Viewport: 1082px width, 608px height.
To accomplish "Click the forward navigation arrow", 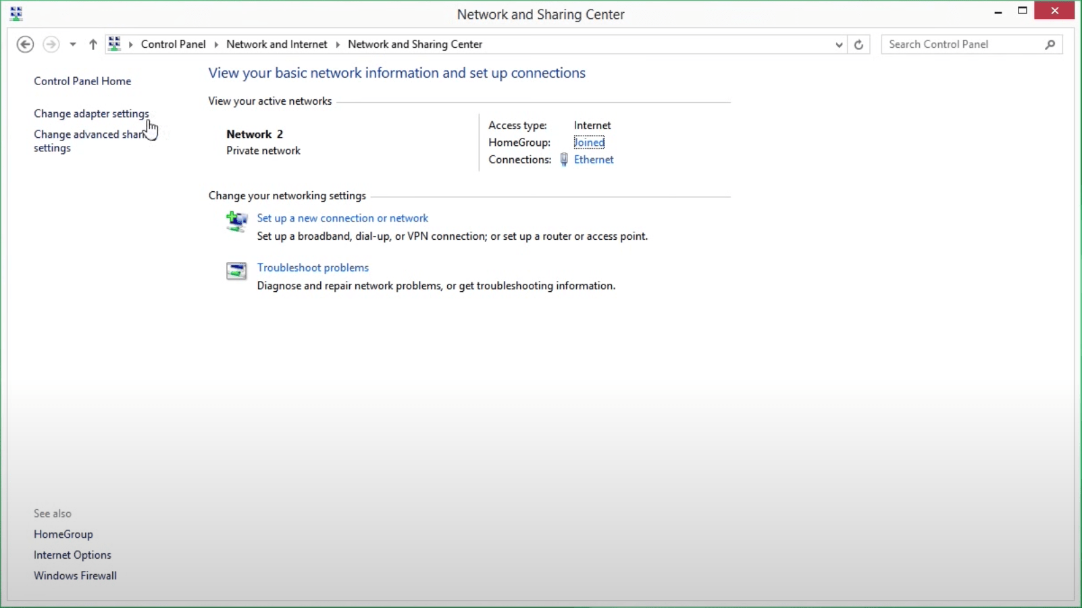I will click(x=51, y=44).
